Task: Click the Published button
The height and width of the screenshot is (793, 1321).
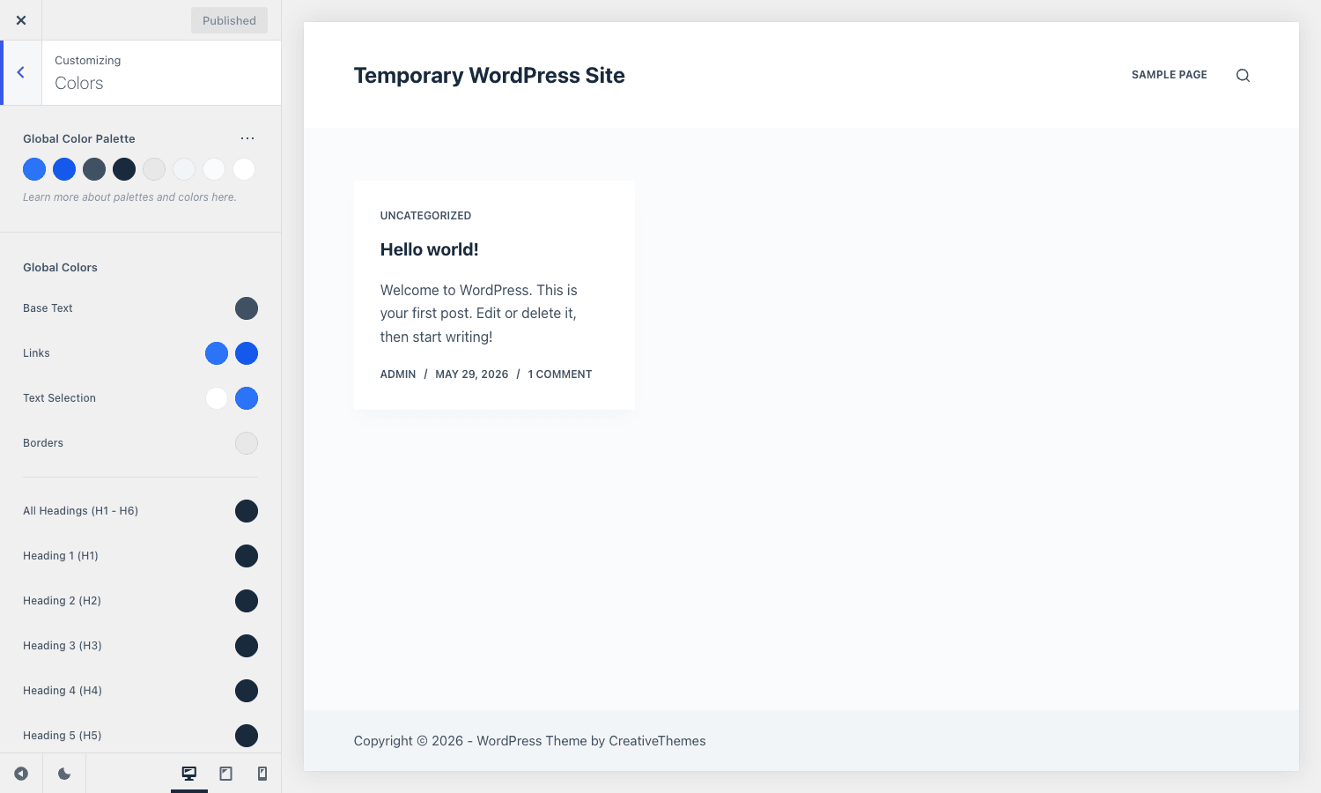Action: [x=229, y=20]
